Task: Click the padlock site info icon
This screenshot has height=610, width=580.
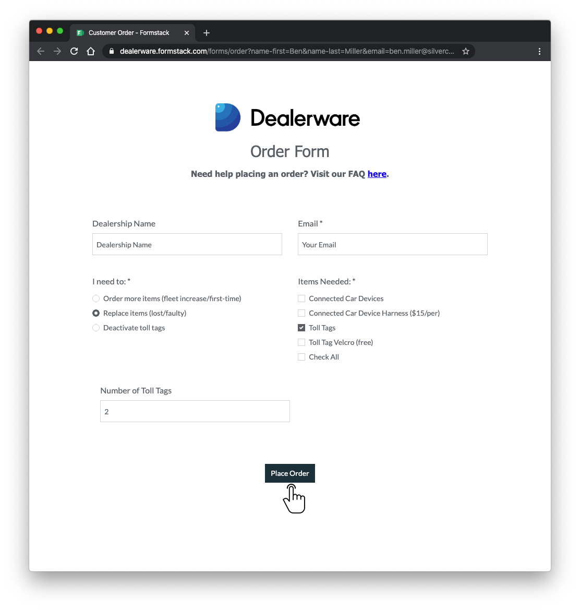Action: (x=112, y=51)
